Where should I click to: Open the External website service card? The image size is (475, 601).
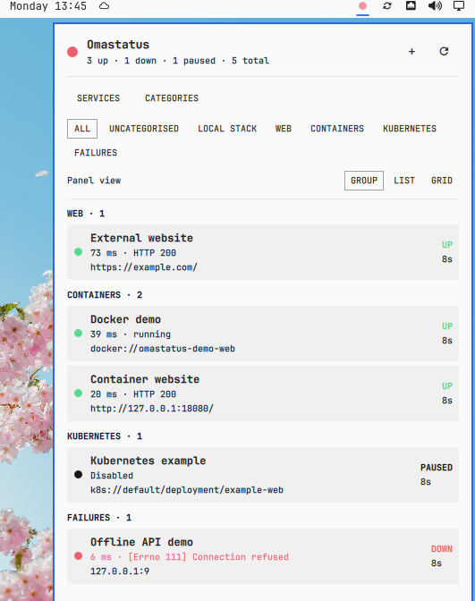pos(263,252)
